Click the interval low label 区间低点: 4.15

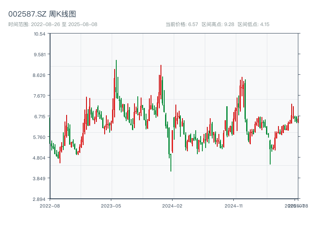(x=254, y=24)
